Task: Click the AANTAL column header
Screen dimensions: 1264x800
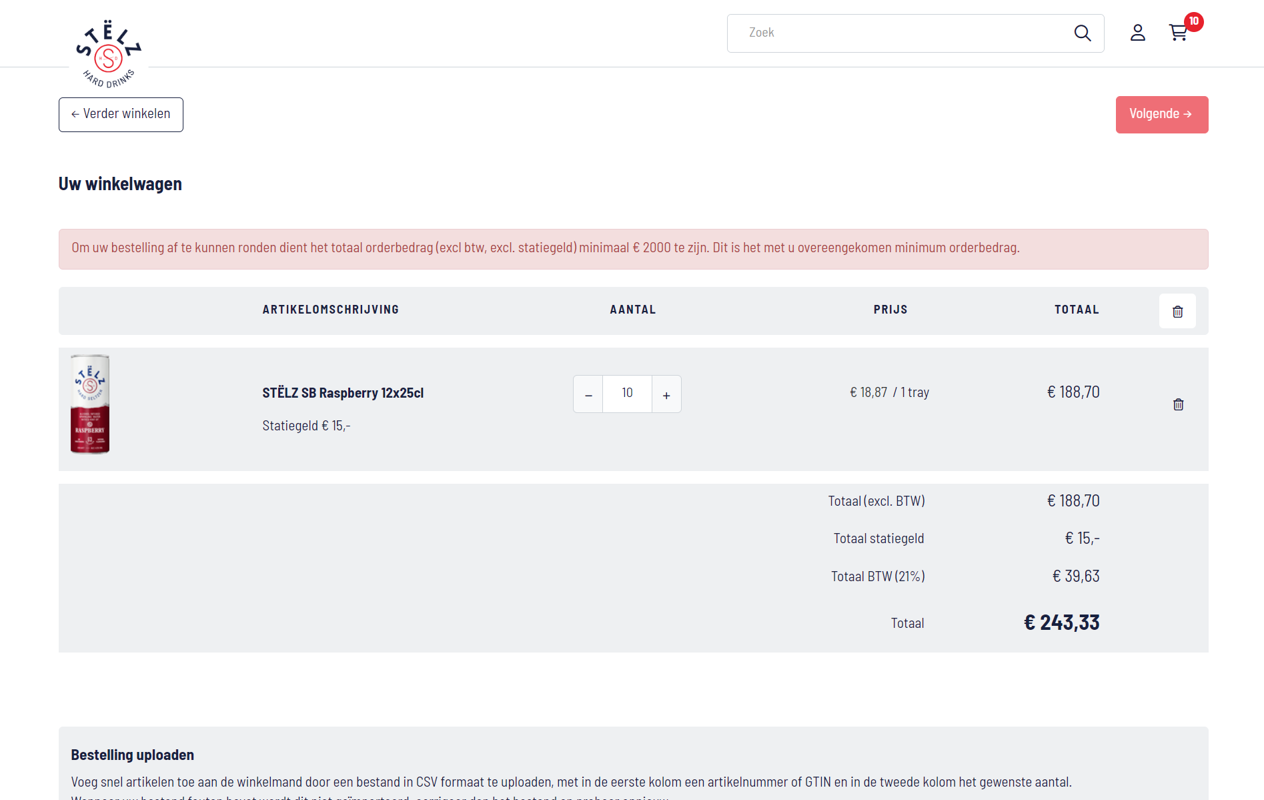Action: pos(633,310)
